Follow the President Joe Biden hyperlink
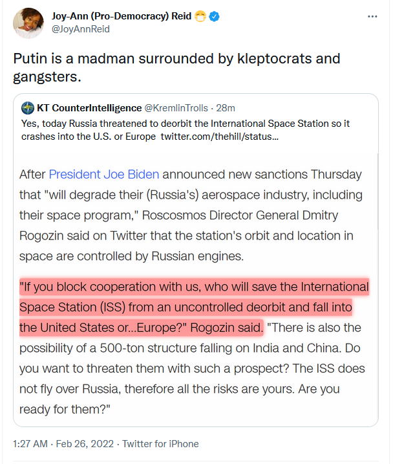 (x=104, y=174)
